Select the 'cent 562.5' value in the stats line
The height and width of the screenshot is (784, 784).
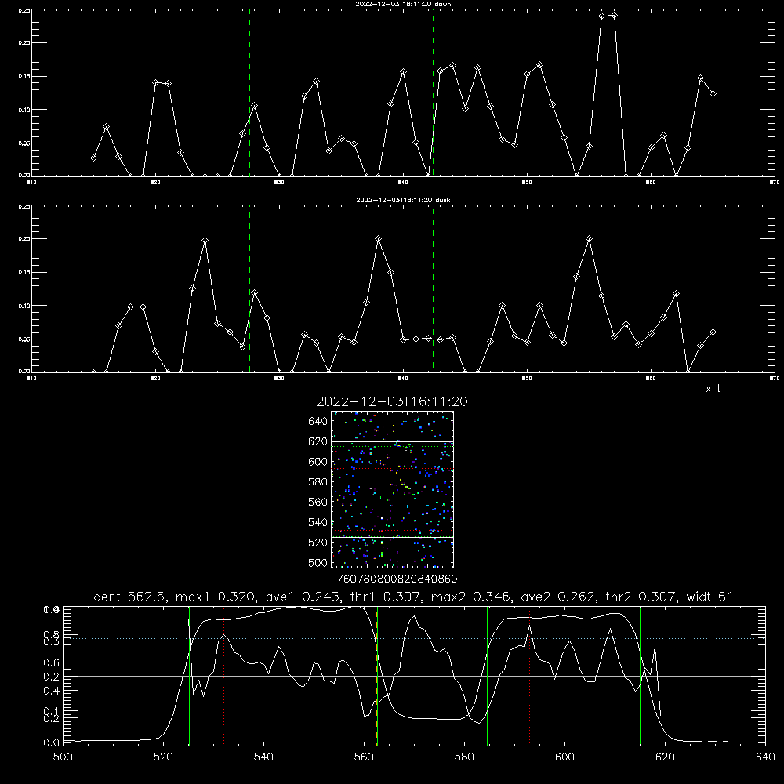pyautogui.click(x=130, y=597)
